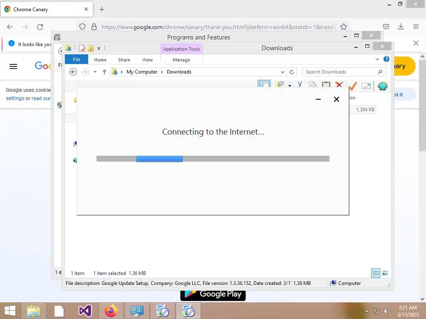Open Firefox application hamburger menu
Image resolution: width=426 pixels, height=319 pixels.
[416, 27]
